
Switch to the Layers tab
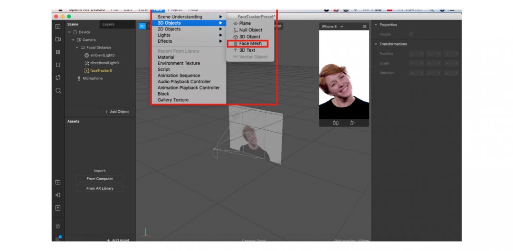click(108, 24)
